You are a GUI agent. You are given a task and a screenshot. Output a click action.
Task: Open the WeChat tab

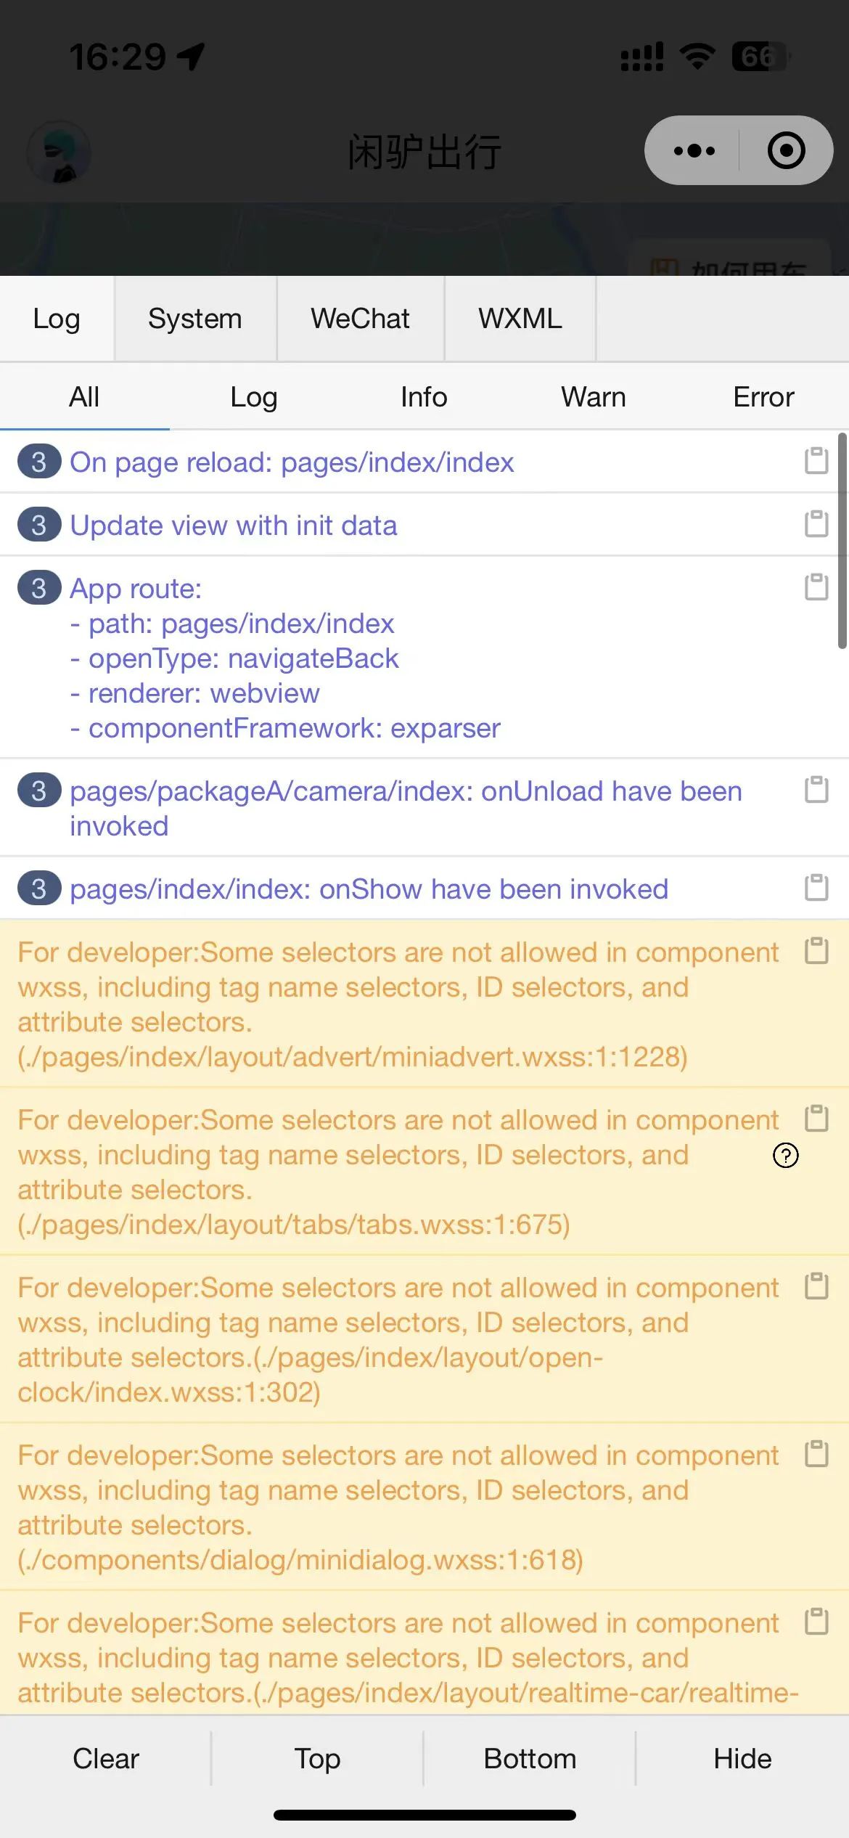pos(360,319)
